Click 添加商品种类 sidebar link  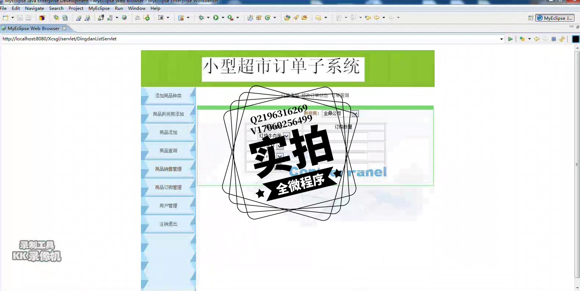click(x=168, y=96)
